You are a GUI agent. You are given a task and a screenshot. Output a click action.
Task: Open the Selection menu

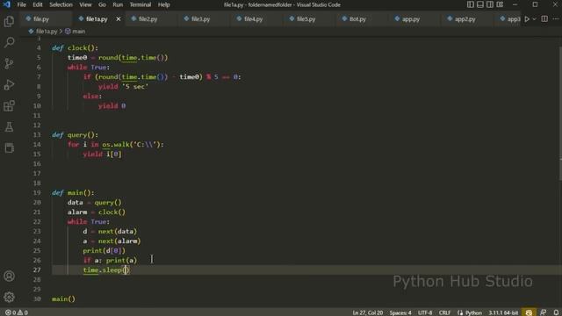tap(61, 4)
